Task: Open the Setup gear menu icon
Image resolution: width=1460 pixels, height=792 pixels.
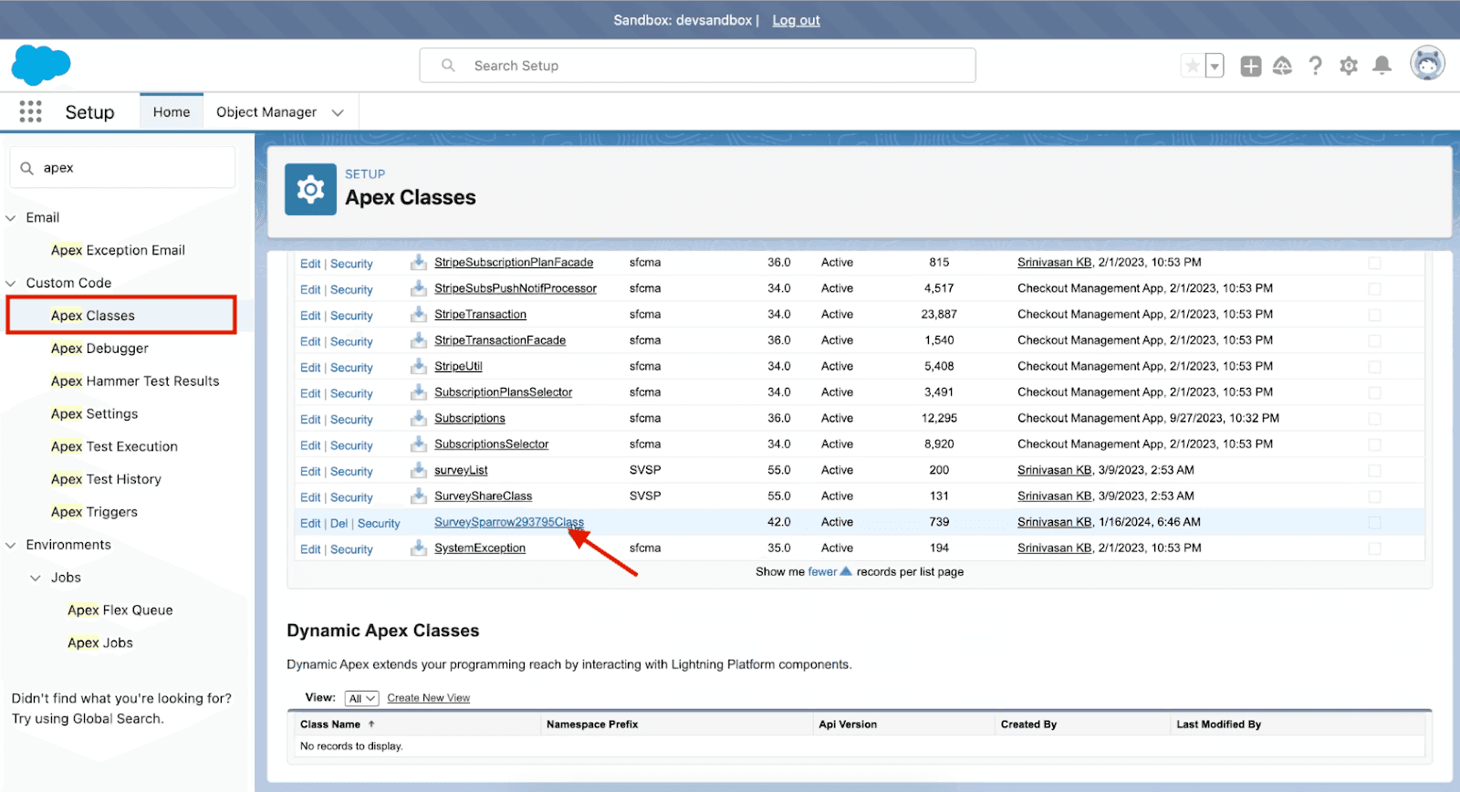Action: pyautogui.click(x=1349, y=66)
